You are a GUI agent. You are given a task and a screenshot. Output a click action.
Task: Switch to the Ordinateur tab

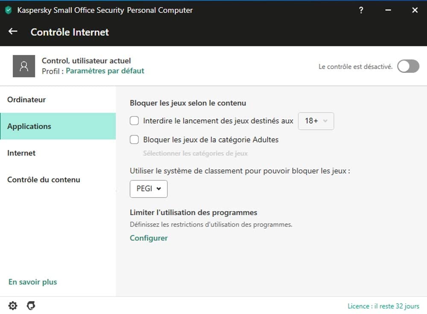point(26,100)
